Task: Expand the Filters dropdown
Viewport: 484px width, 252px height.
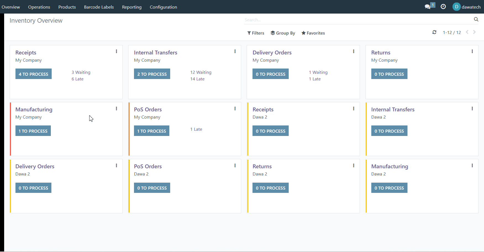Action: 256,33
